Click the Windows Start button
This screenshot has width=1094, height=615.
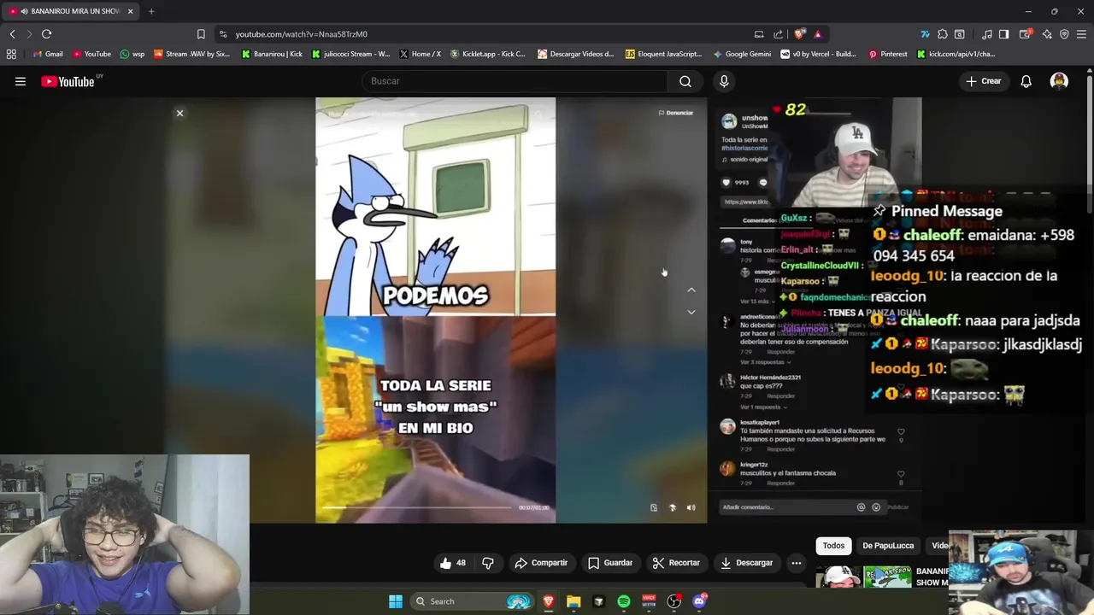(396, 601)
